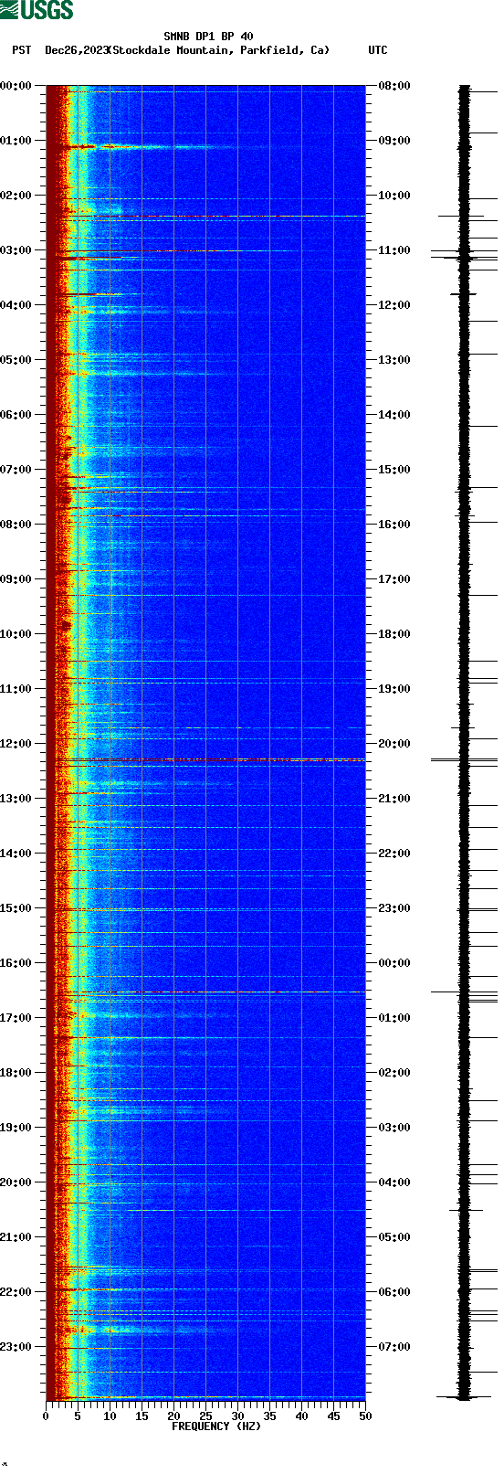Image resolution: width=504 pixels, height=1474 pixels.
Task: Click the 11:00 PST time label
Action: 16,689
